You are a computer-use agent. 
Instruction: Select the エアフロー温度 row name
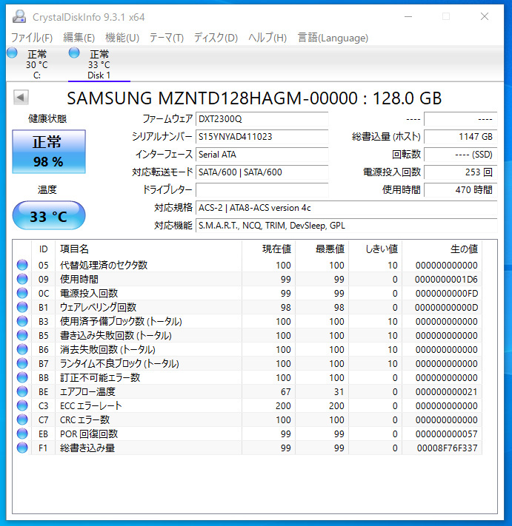click(87, 392)
